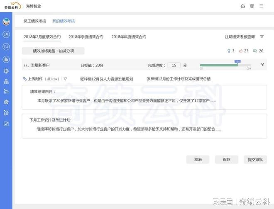Click the thumbs-up icon with count 23

coord(241,51)
